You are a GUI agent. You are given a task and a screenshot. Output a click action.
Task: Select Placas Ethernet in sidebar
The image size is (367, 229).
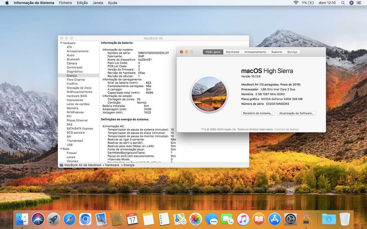(x=77, y=120)
